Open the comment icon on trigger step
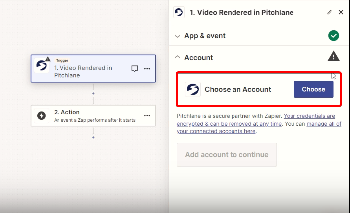This screenshot has height=213, width=350. (135, 69)
